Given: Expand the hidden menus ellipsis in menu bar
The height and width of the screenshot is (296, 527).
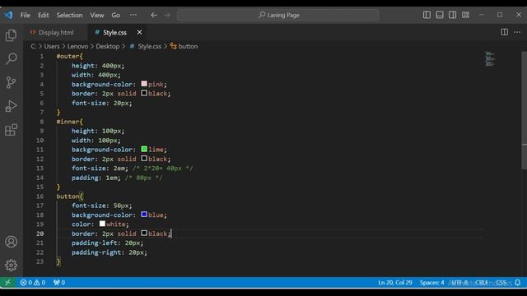Looking at the screenshot, I should pos(133,15).
